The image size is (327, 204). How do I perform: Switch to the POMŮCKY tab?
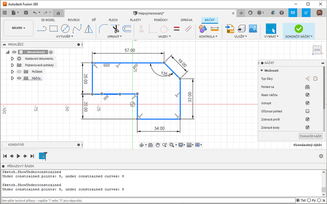[x=161, y=20]
